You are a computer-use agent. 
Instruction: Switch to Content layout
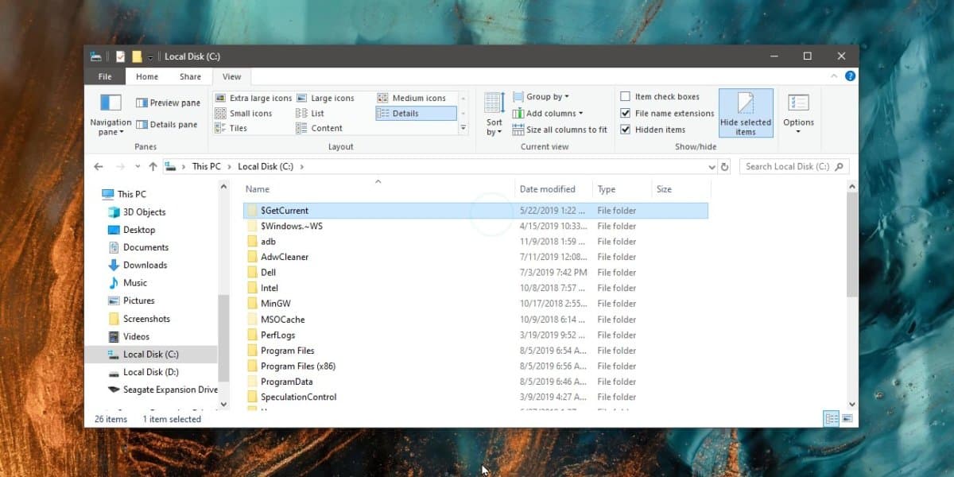[320, 129]
